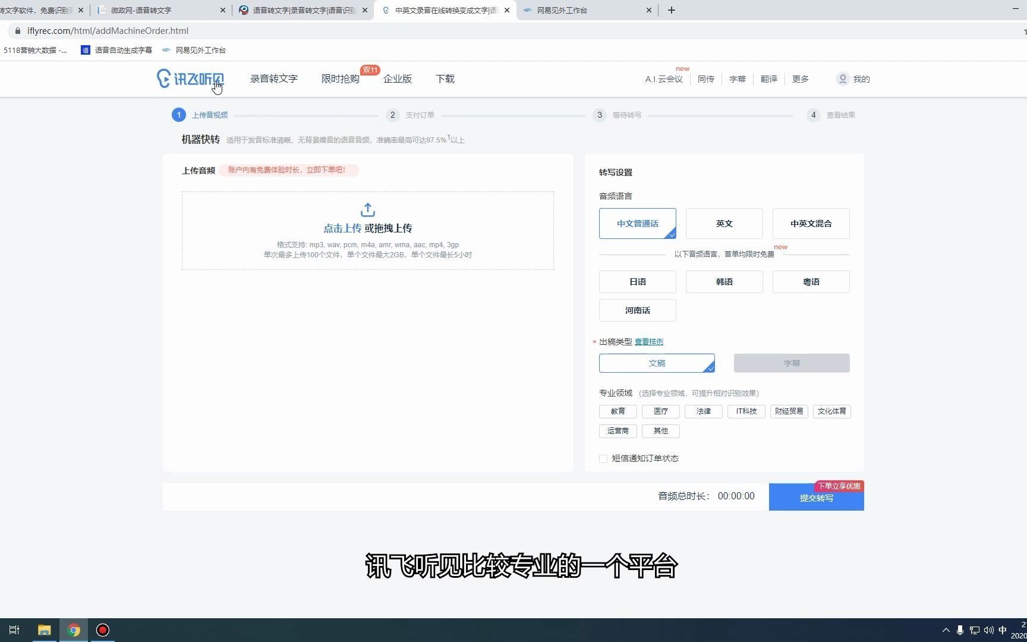Select 韩语 audio language
The height and width of the screenshot is (642, 1027).
724,282
